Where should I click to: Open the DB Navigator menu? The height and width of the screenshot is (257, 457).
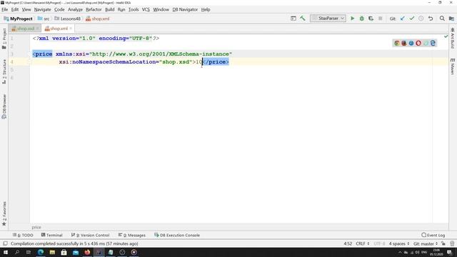click(185, 9)
